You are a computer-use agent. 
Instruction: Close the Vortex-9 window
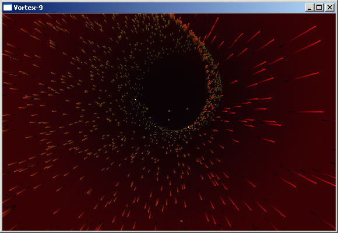(x=330, y=8)
